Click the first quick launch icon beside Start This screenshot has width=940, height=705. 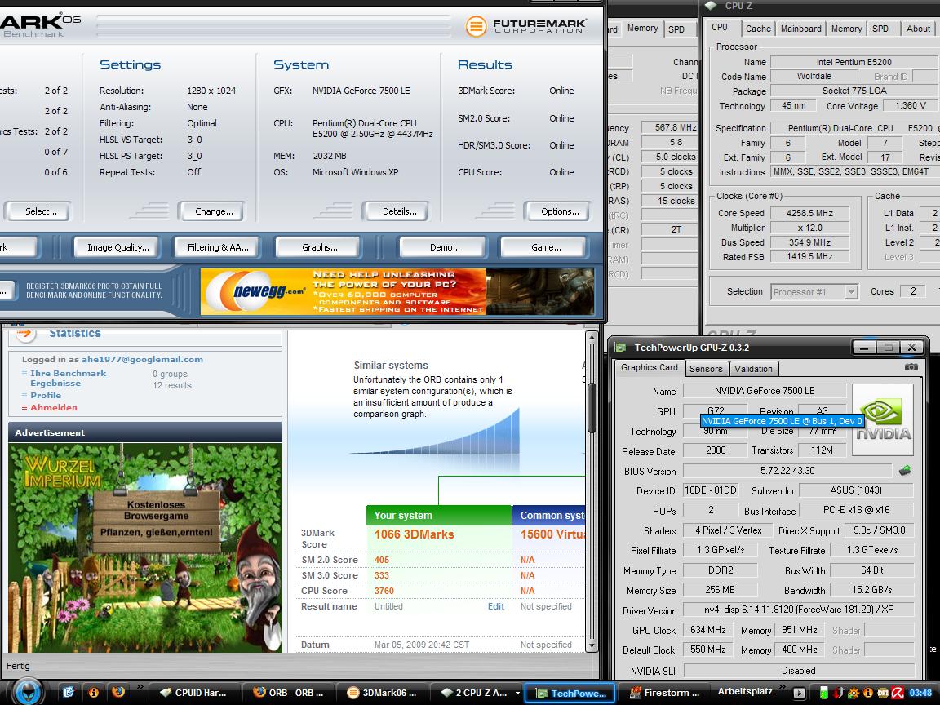coord(69,693)
